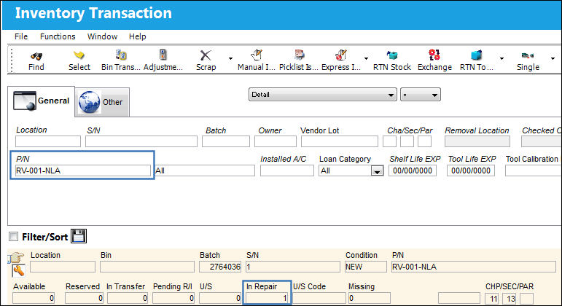Click the Batch search field
Image resolution: width=562 pixels, height=306 pixels.
point(226,141)
